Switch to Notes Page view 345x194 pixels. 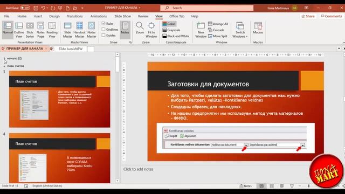[x=40, y=30]
